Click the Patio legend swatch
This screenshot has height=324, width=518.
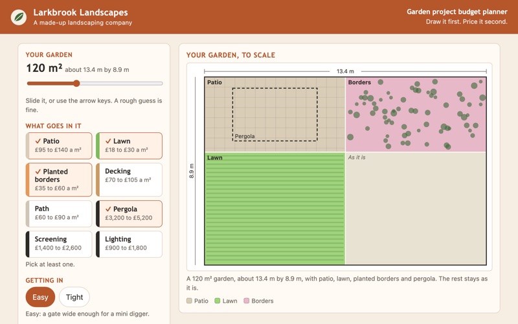tap(189, 301)
